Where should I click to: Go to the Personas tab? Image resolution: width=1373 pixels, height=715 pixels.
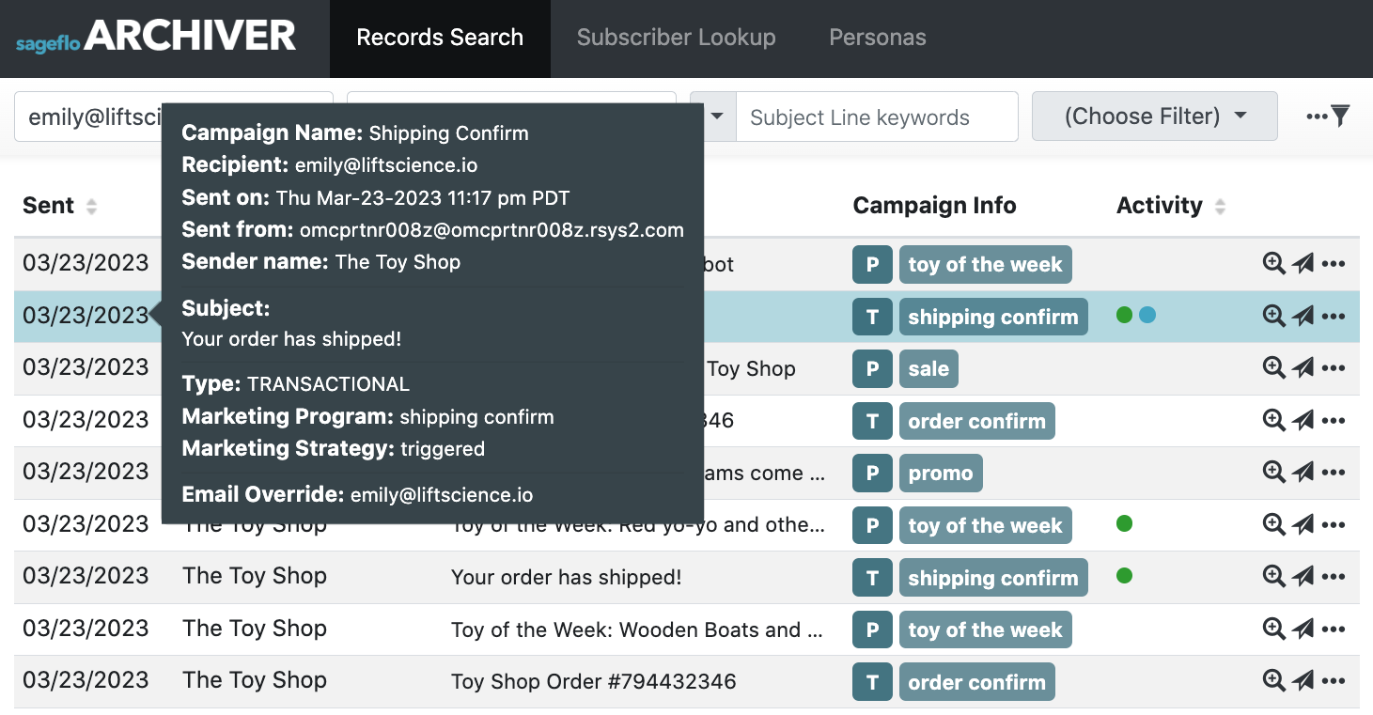[878, 39]
